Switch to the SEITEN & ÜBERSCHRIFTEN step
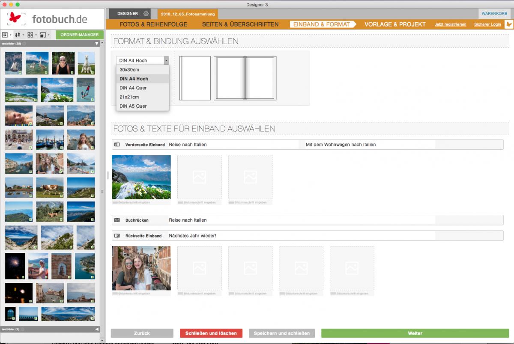 click(240, 24)
